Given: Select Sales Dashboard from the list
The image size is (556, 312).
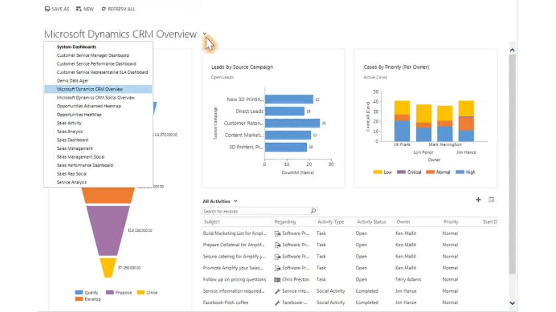Looking at the screenshot, I should (x=72, y=140).
